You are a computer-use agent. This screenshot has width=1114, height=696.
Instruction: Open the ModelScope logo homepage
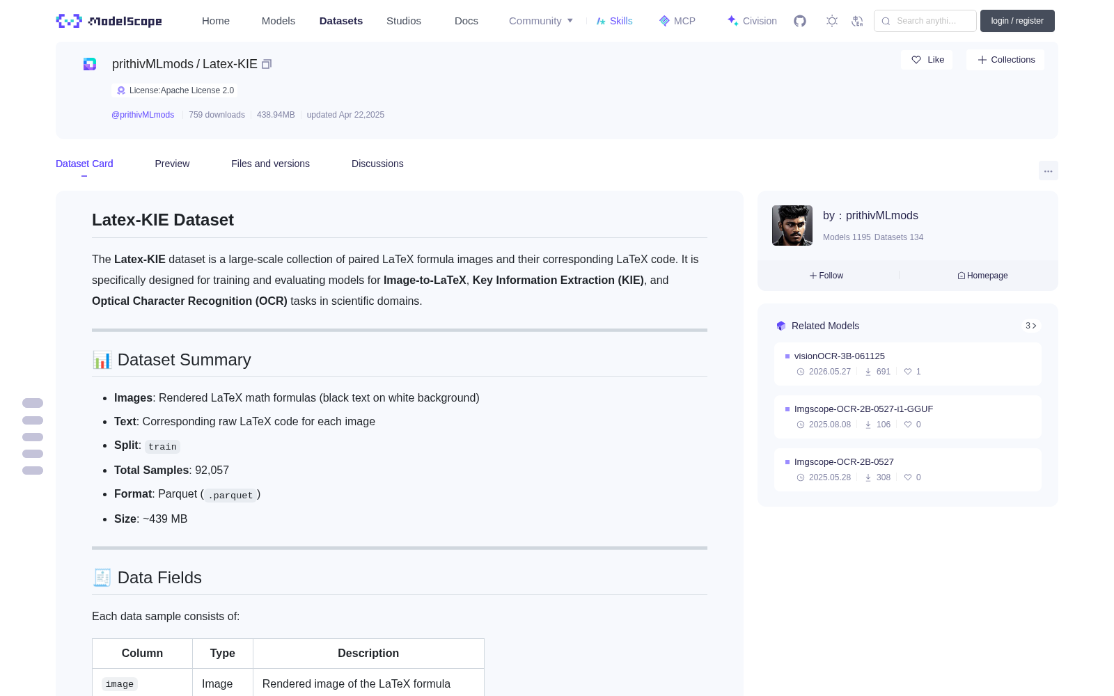pos(109,21)
